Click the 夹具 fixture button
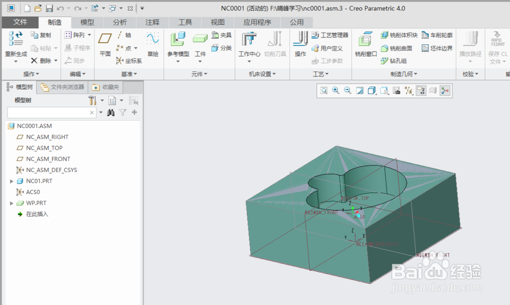510x305 pixels. click(x=221, y=35)
